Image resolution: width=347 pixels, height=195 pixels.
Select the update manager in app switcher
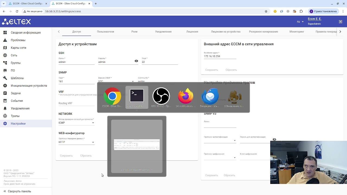234,97
